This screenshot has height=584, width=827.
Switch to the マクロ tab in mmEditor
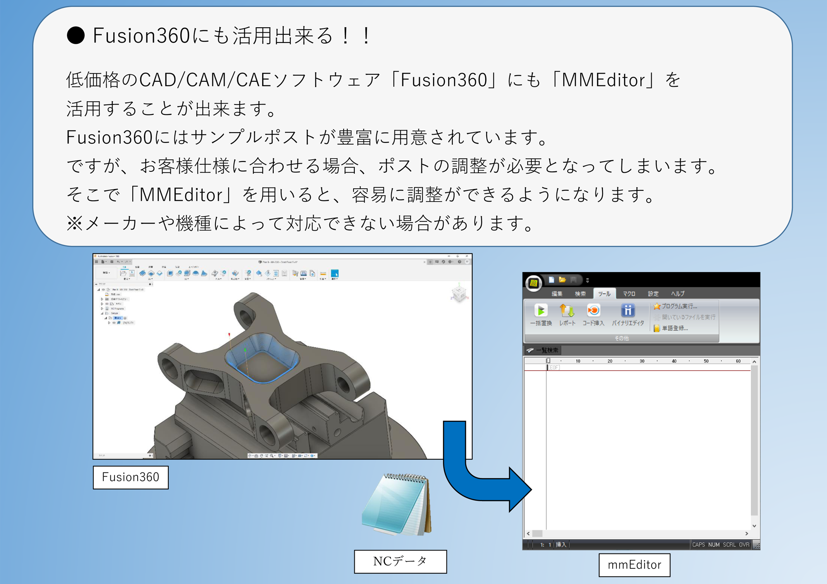[629, 294]
